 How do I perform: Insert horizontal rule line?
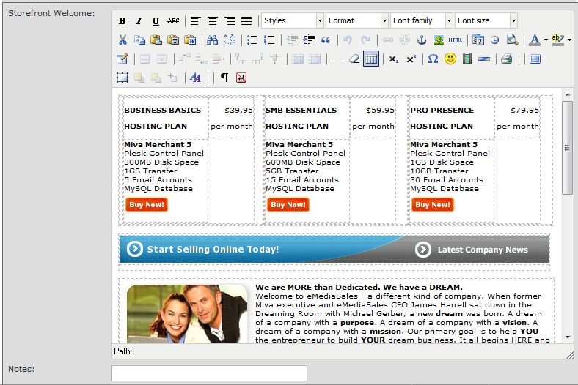(x=337, y=59)
